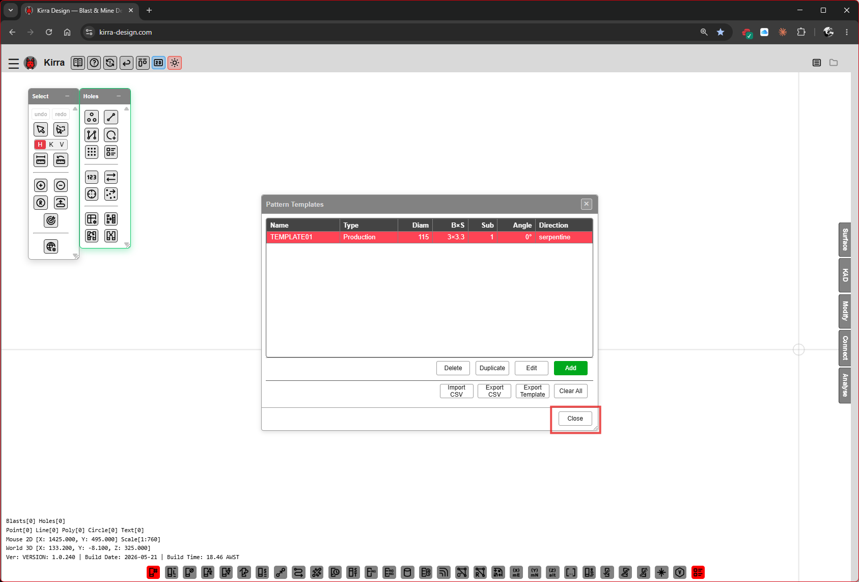Click the target with arrow icon in Select panel
Screen dimensions: 859x582
pos(51,220)
